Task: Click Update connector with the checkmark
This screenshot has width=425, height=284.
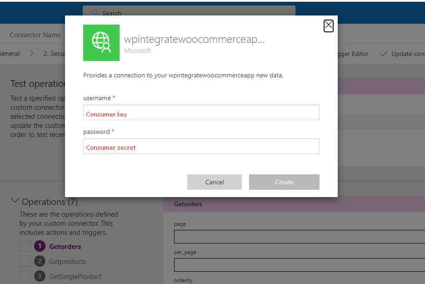Action: point(403,54)
